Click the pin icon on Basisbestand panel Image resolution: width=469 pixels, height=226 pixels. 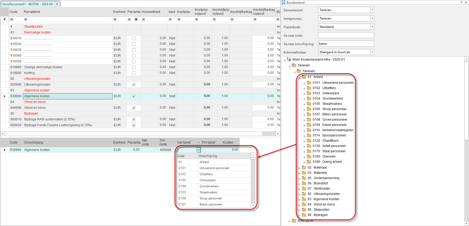point(461,2)
